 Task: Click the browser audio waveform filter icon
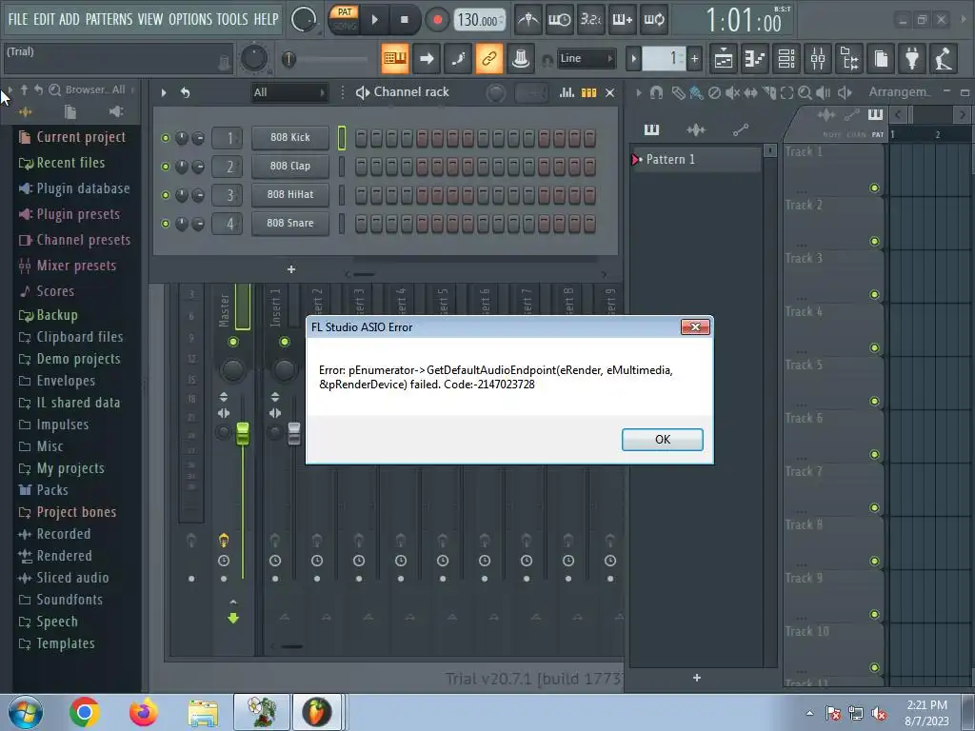coord(25,112)
